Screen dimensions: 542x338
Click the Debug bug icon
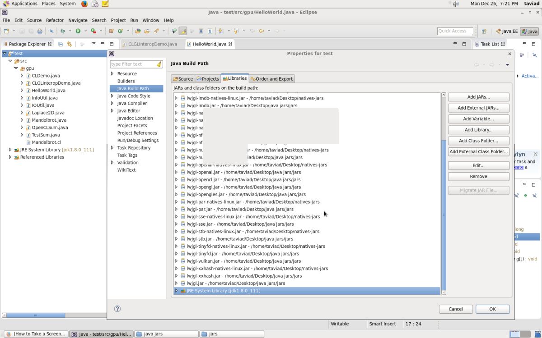(63, 31)
